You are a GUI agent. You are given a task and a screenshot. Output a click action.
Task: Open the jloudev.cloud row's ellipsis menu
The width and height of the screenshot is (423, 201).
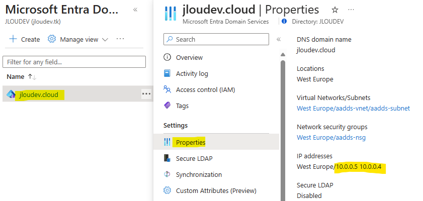[x=146, y=94]
